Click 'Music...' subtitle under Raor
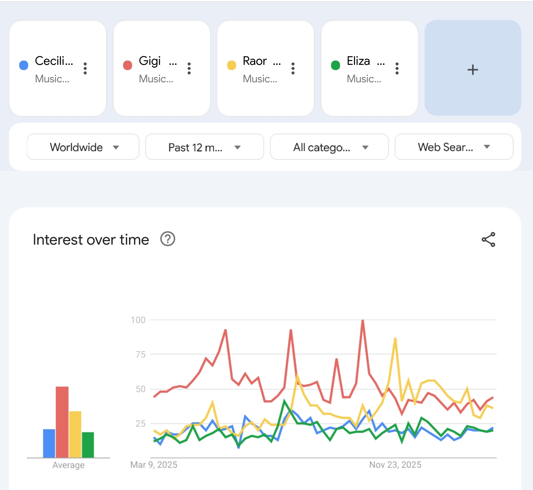The width and height of the screenshot is (533, 490). (x=260, y=79)
